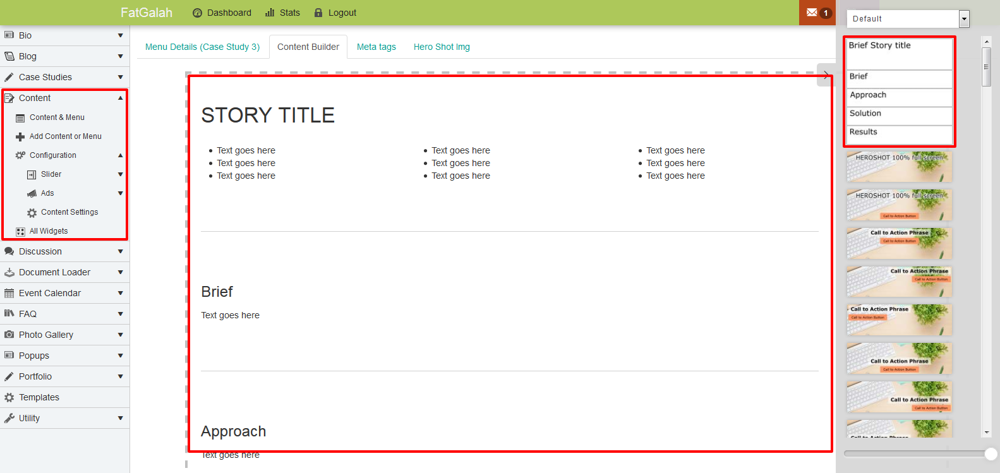Click the Popups icon
The image size is (1000, 473).
pyautogui.click(x=9, y=356)
